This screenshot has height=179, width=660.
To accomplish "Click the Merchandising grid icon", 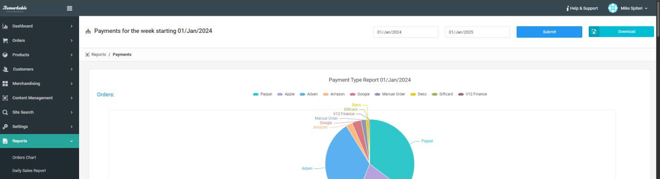I will (5, 84).
